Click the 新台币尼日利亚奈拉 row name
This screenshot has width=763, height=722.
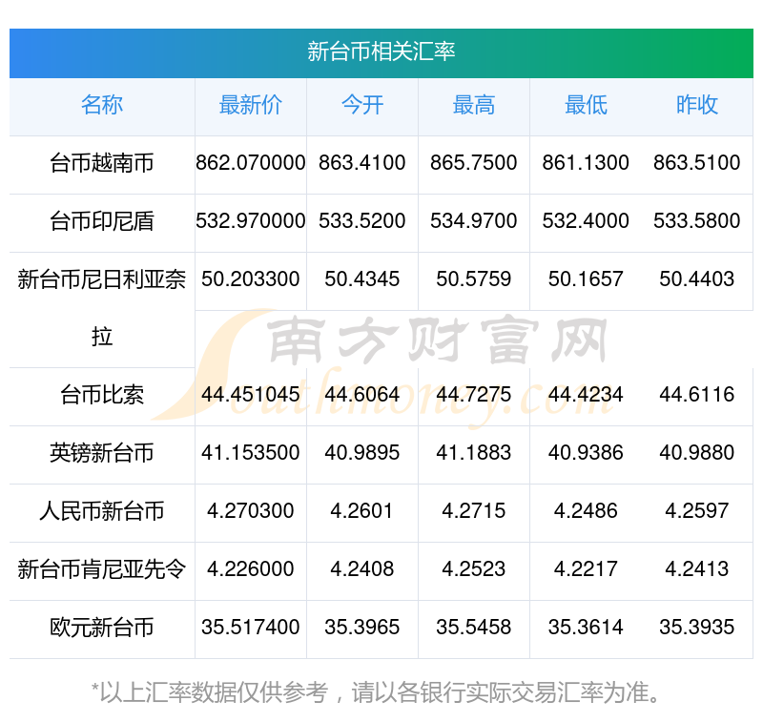click(102, 308)
